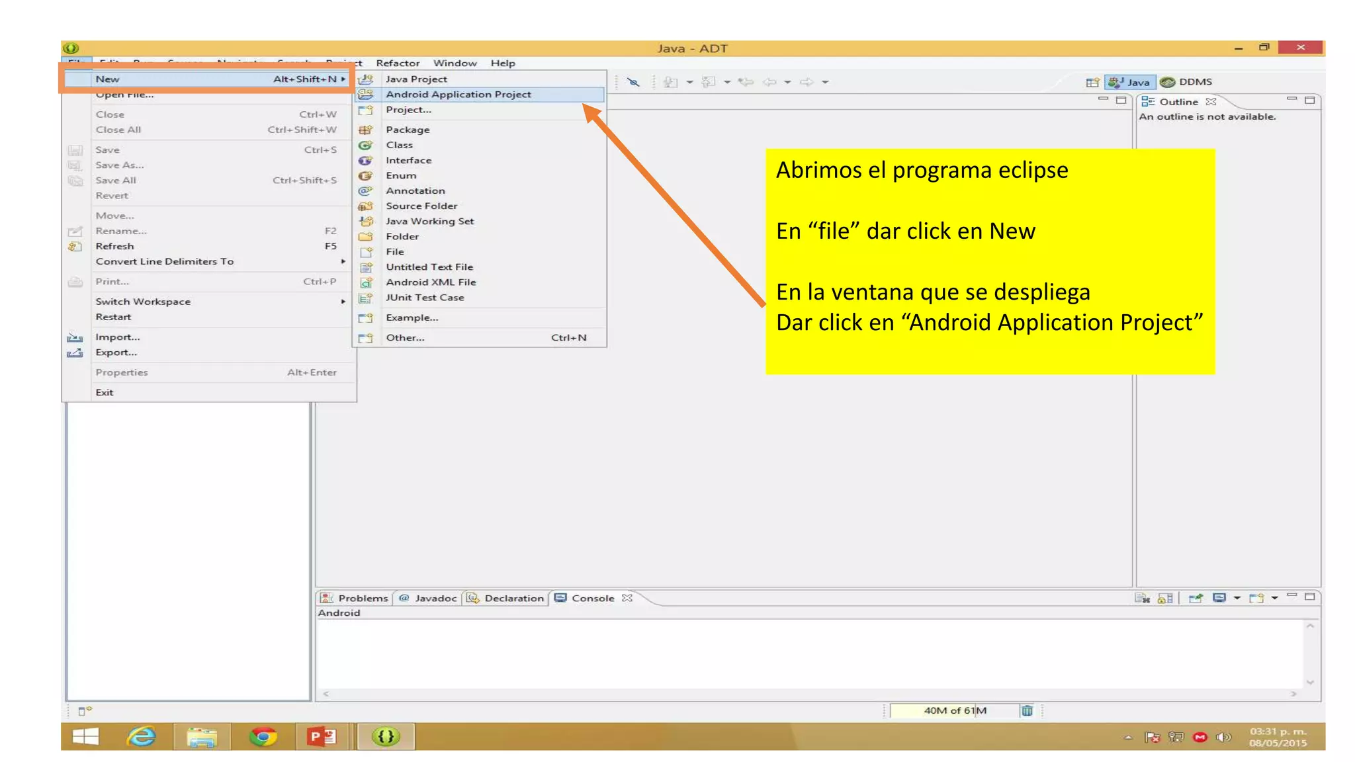The image size is (1355, 762).
Task: Open the Window menu
Action: point(455,63)
